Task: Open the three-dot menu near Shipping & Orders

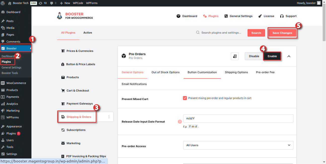Action: click(109, 117)
